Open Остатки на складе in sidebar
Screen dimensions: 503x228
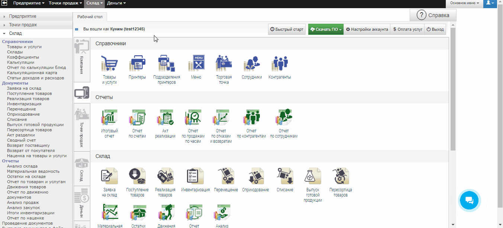tap(26, 176)
